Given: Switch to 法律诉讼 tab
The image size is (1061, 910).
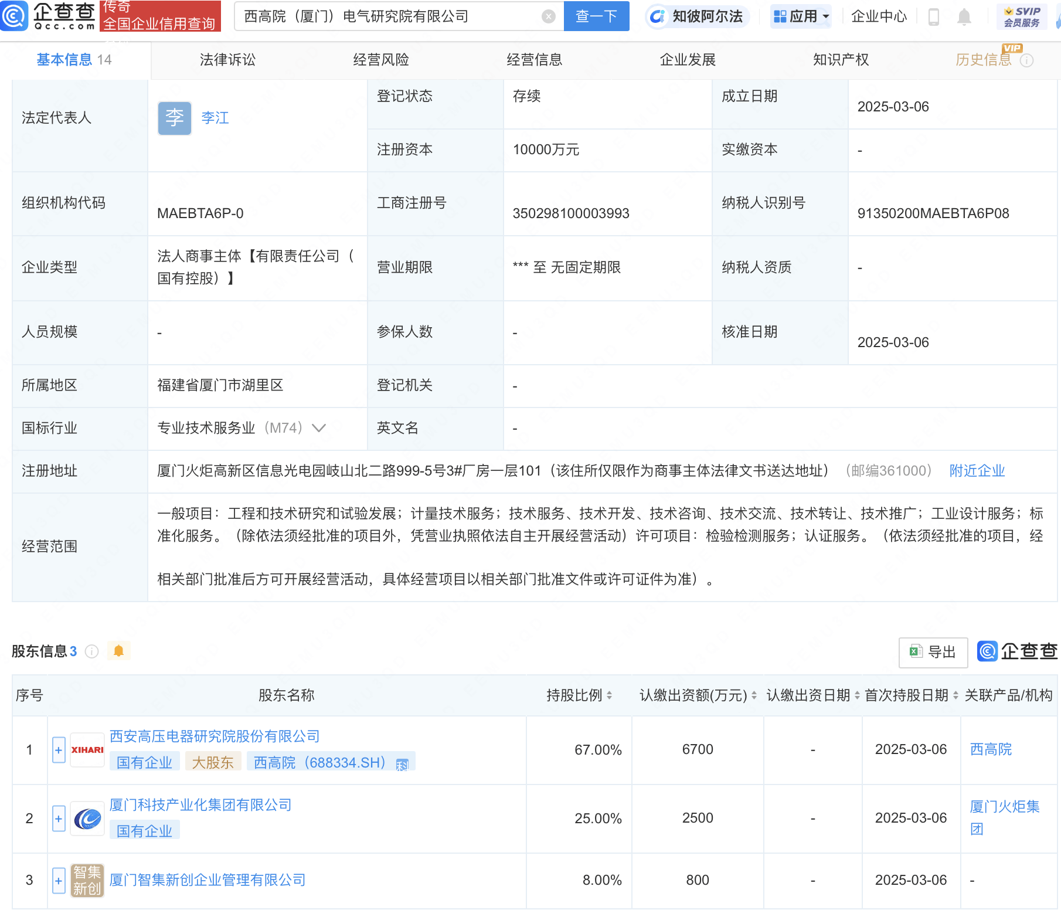Looking at the screenshot, I should [x=227, y=60].
